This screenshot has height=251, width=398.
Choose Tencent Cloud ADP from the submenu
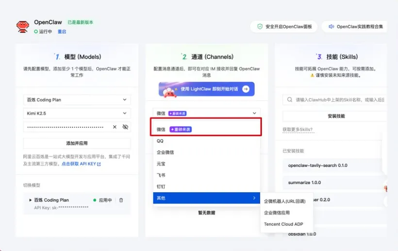click(x=287, y=224)
